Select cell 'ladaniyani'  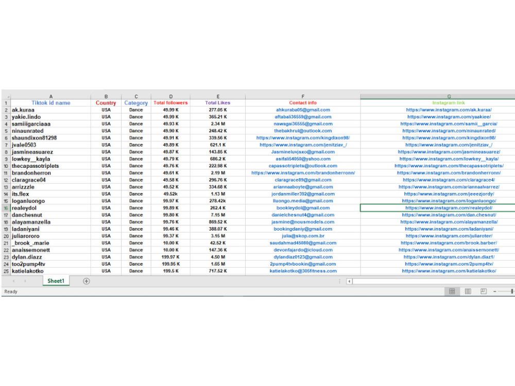[x=50, y=229]
